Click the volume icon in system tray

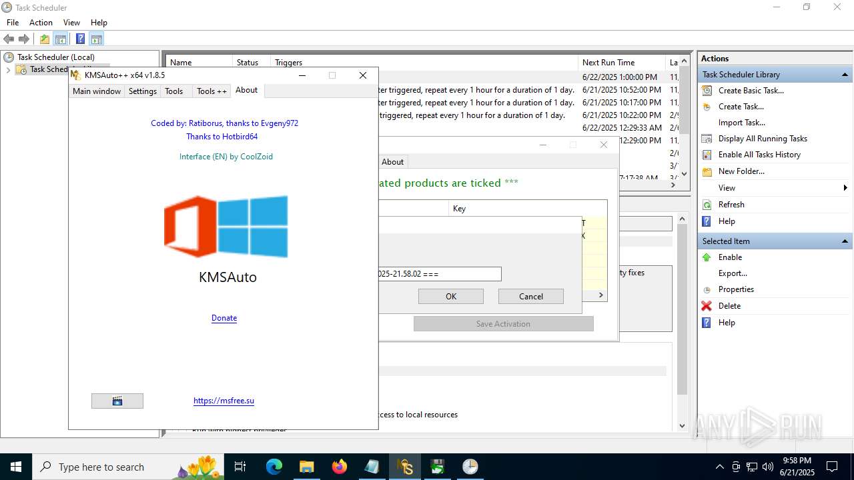pyautogui.click(x=768, y=467)
